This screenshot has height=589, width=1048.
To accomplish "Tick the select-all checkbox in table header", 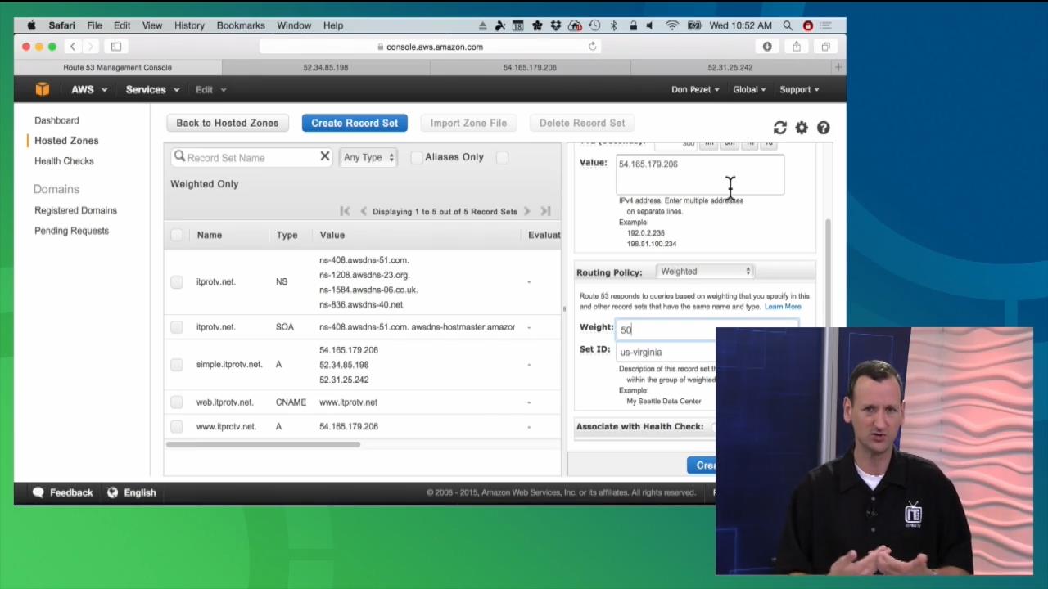I will coord(177,235).
